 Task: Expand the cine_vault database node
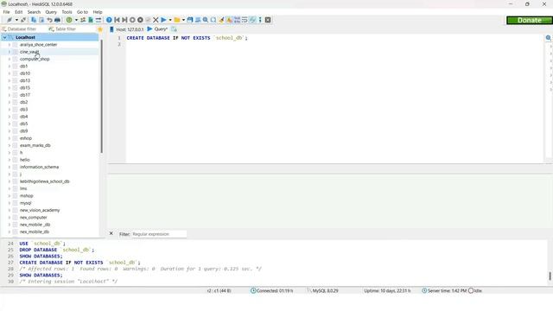pyautogui.click(x=10, y=52)
